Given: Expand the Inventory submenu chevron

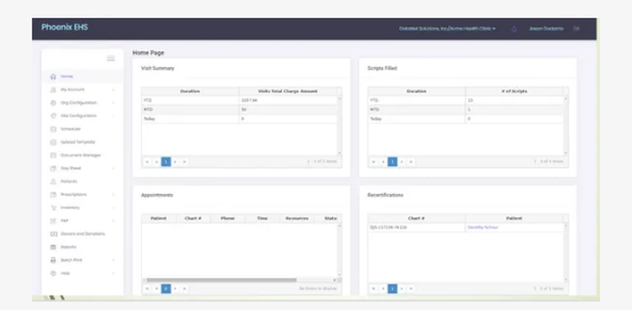Looking at the screenshot, I should 113,208.
